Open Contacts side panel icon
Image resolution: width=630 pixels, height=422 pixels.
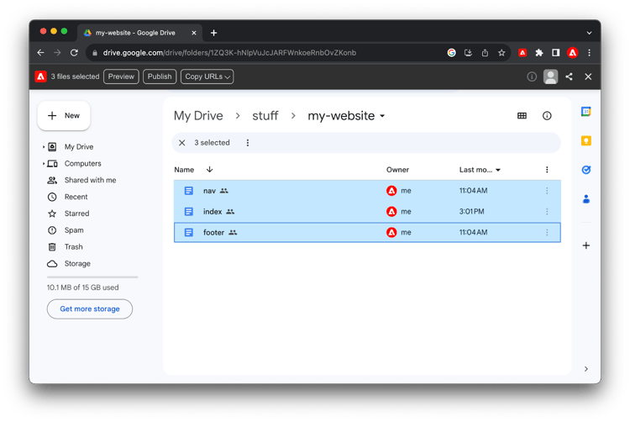[x=586, y=199]
